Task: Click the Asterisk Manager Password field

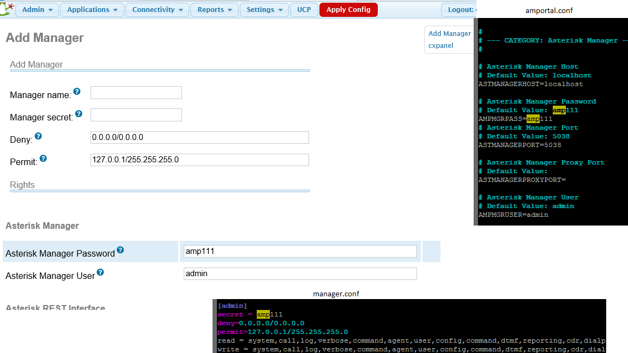Action: pyautogui.click(x=300, y=251)
